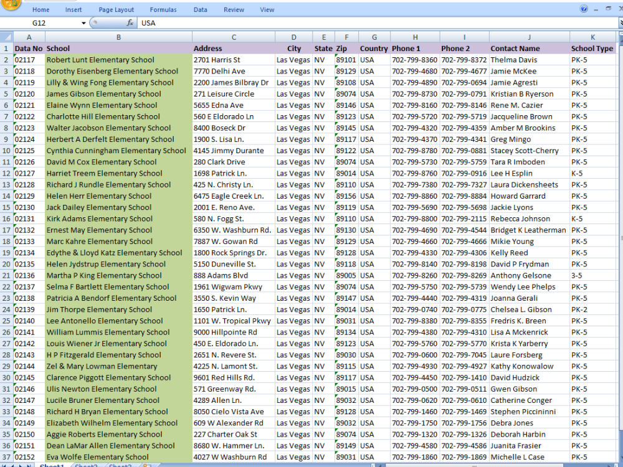
Task: Select contact cell Thelma Davis
Action: (x=529, y=60)
